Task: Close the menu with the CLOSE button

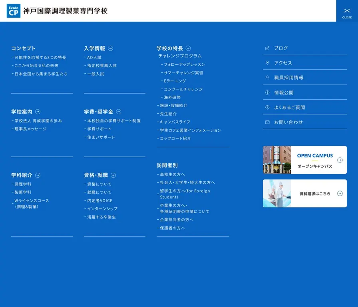Action: (x=347, y=11)
